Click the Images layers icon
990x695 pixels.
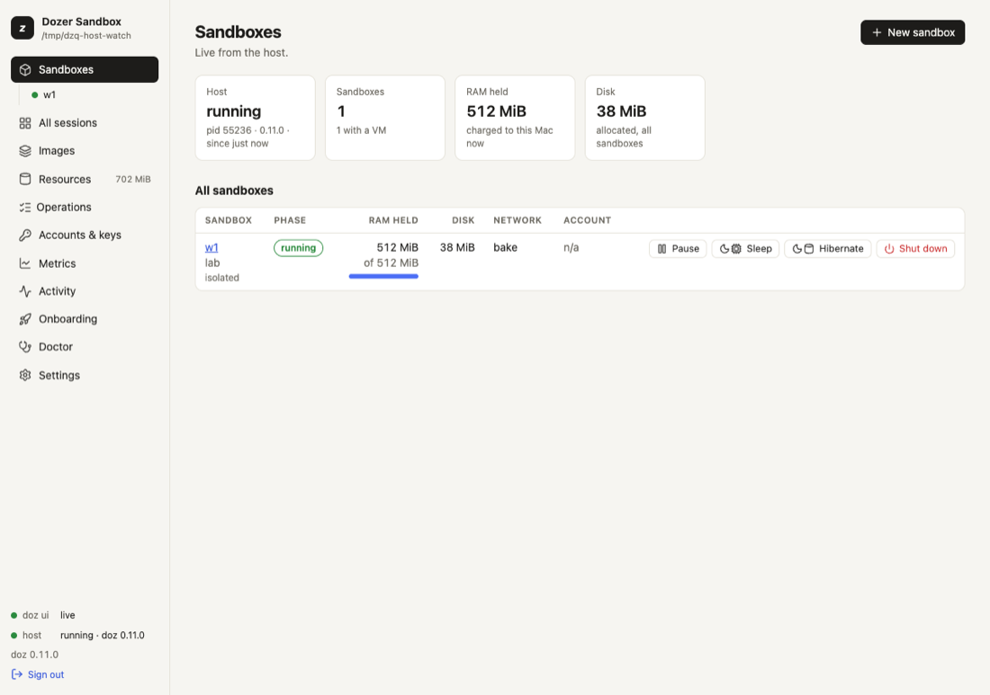point(25,151)
